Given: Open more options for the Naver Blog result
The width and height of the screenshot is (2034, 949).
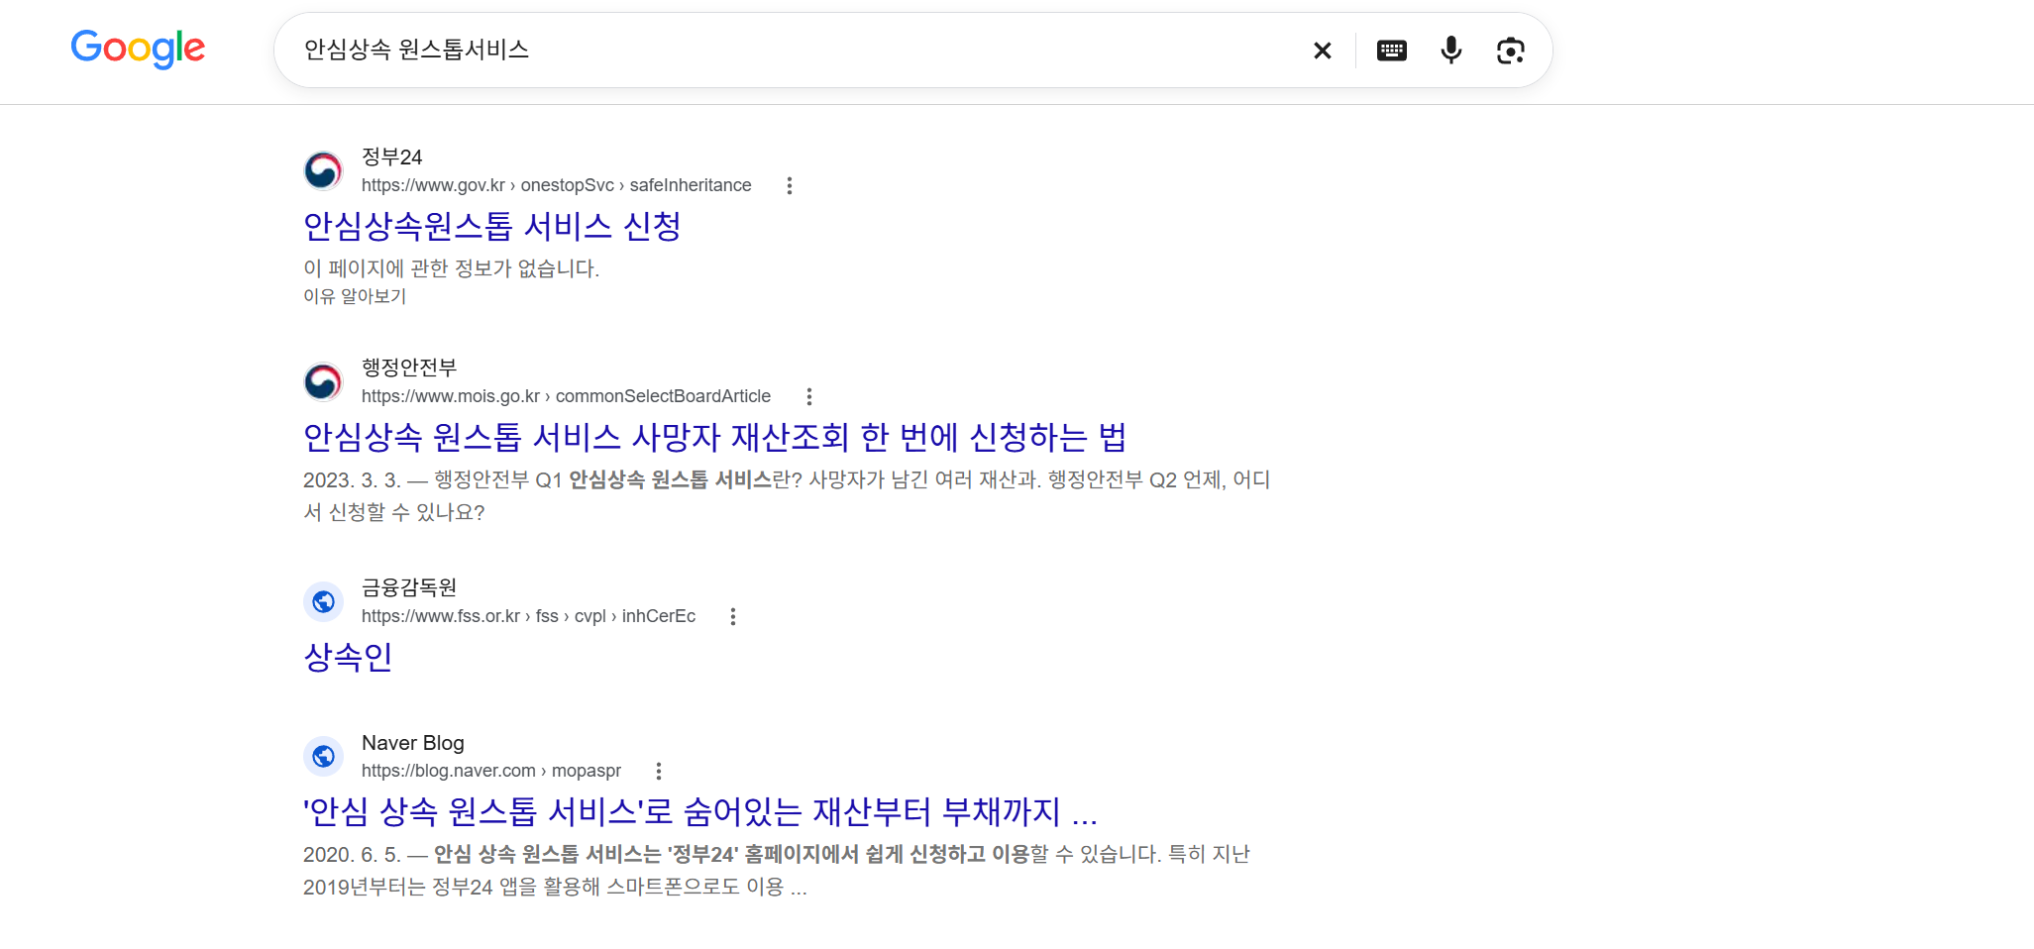Looking at the screenshot, I should tap(659, 771).
